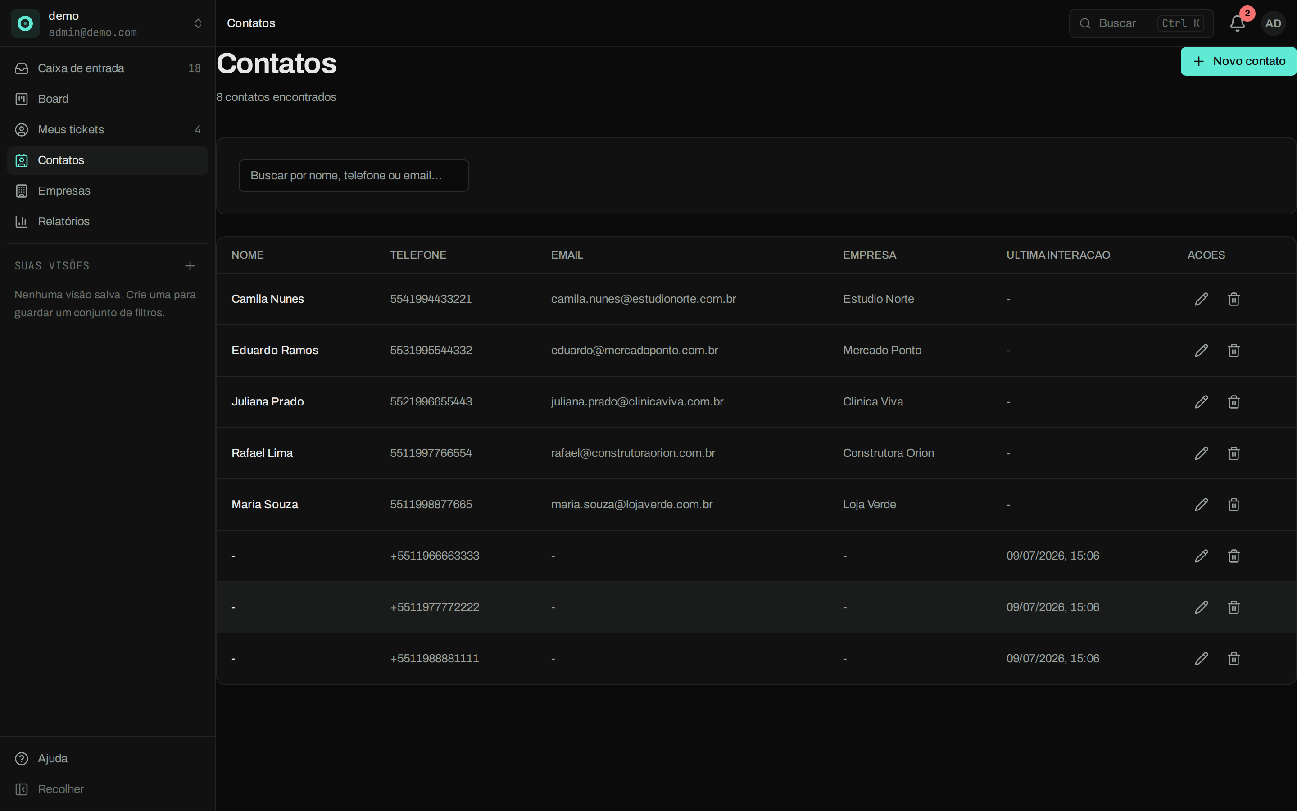Open the notifications bell
1297x811 pixels.
click(1237, 23)
